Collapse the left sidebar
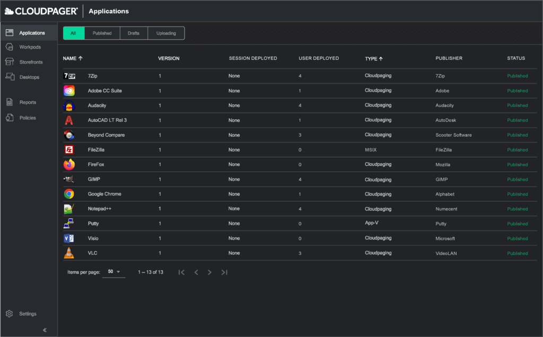Image resolution: width=543 pixels, height=337 pixels. [45, 330]
